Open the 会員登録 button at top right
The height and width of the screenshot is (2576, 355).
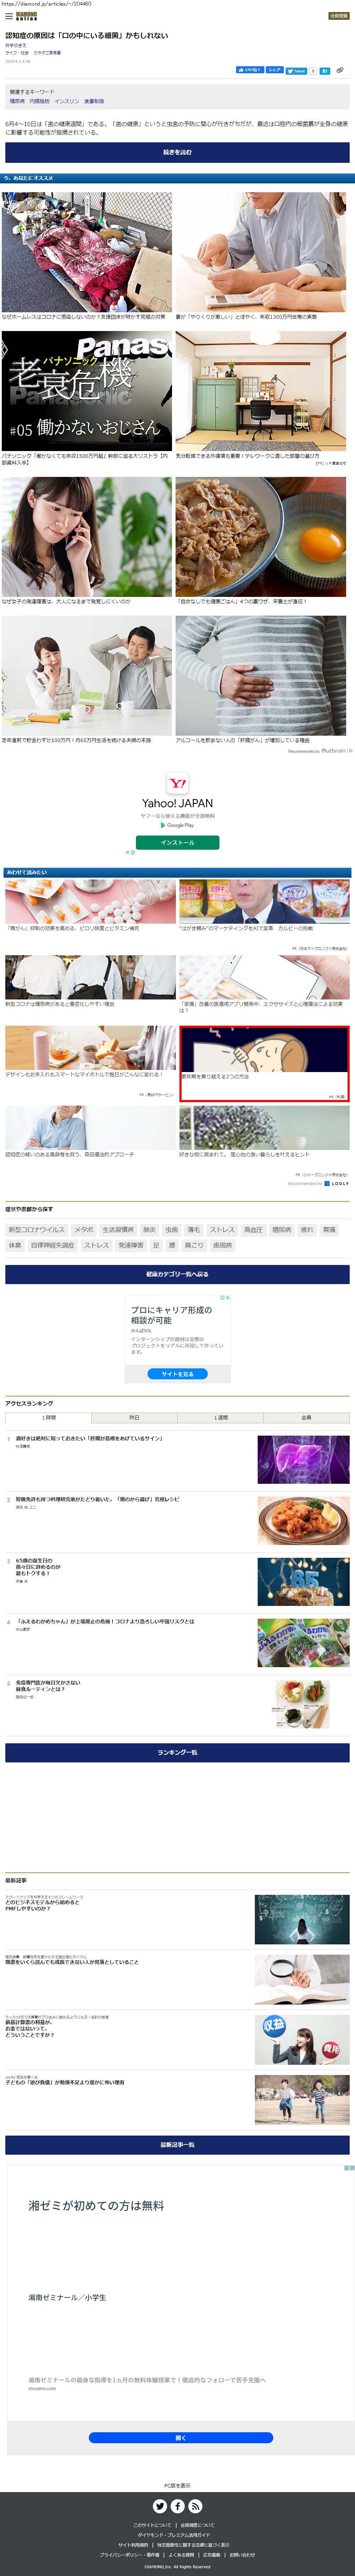[339, 16]
